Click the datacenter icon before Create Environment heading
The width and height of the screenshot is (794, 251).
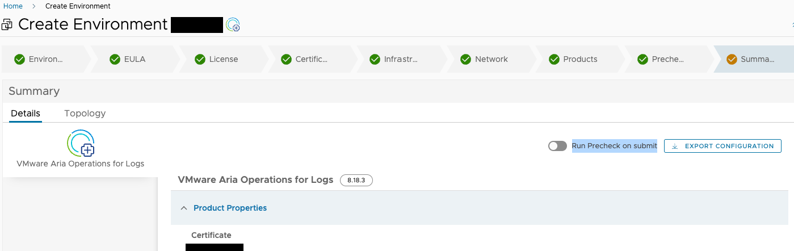click(x=7, y=25)
